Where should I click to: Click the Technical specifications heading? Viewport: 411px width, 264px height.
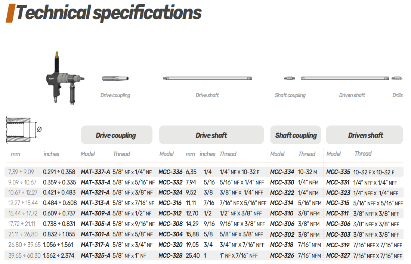tap(108, 13)
